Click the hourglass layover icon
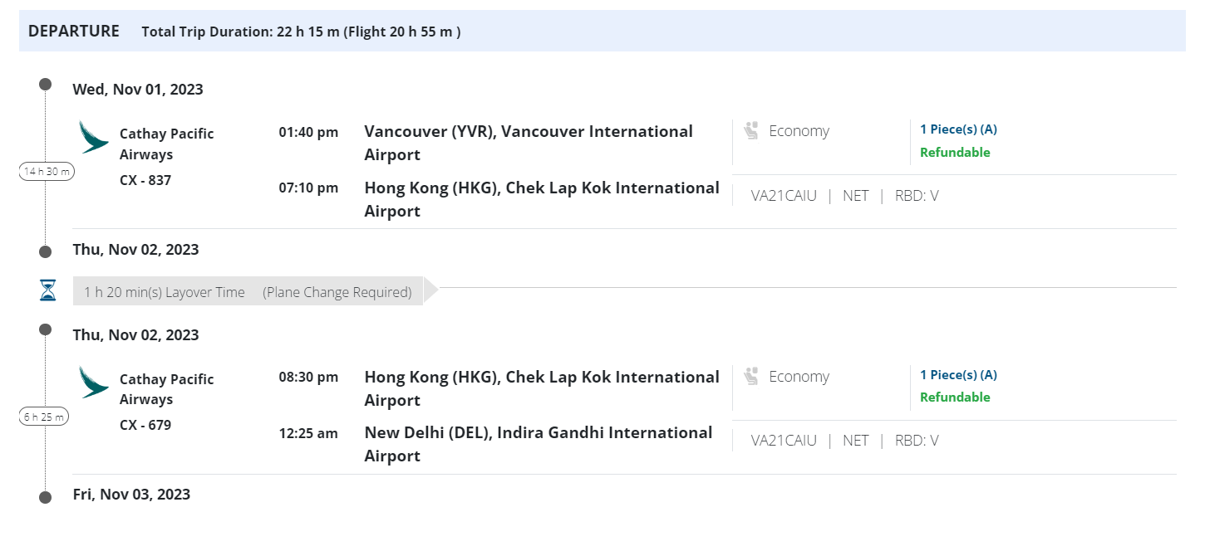 [48, 290]
